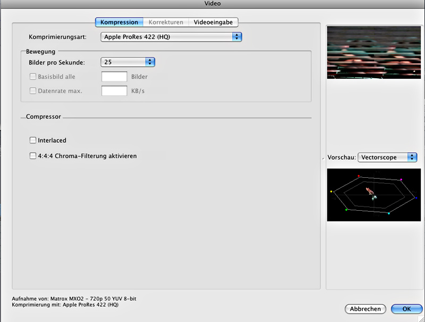Click the yellow target dot on vectorscope
425x322 pixels.
pos(331,192)
